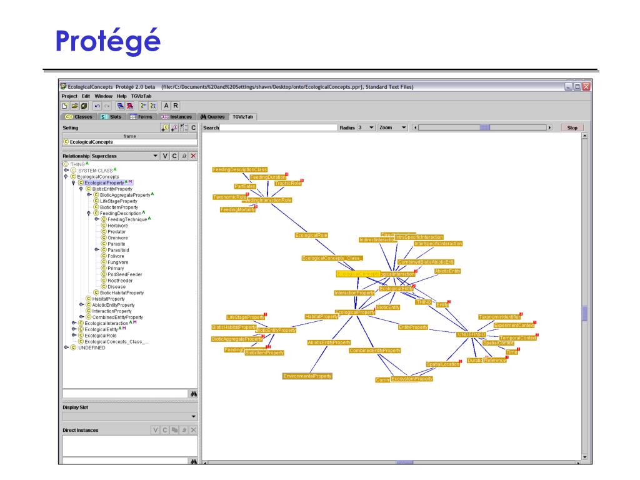Click the binoculars icon under class tree
The width and height of the screenshot is (640, 480).
[194, 394]
